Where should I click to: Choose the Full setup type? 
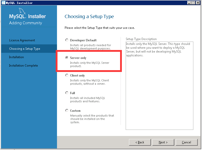click(67, 93)
